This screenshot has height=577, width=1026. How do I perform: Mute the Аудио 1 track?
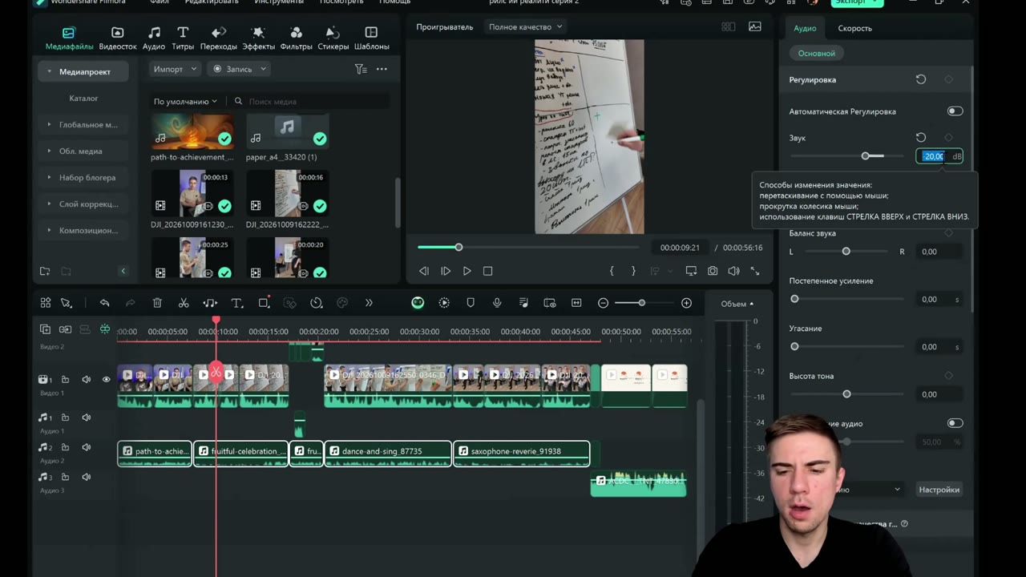[86, 418]
